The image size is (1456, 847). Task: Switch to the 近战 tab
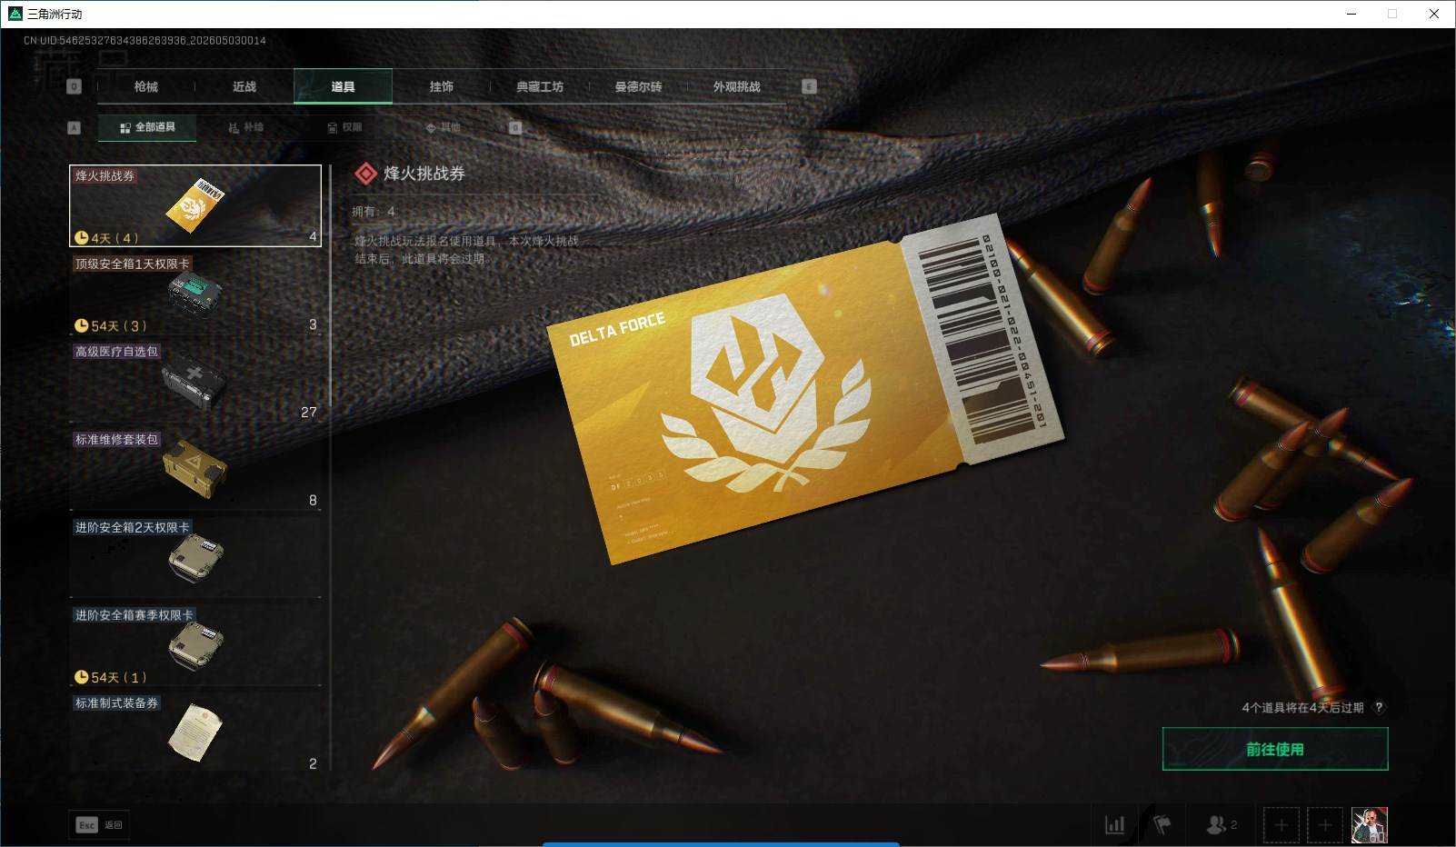tap(244, 86)
